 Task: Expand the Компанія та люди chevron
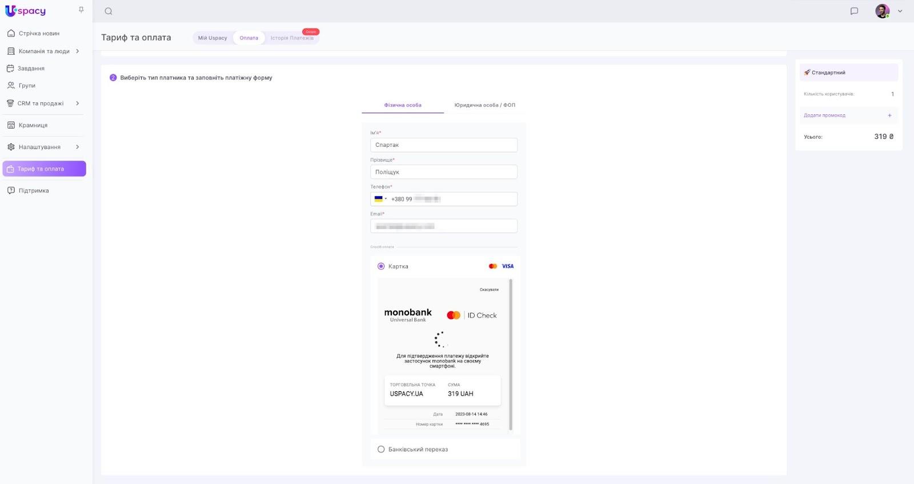[x=78, y=51]
